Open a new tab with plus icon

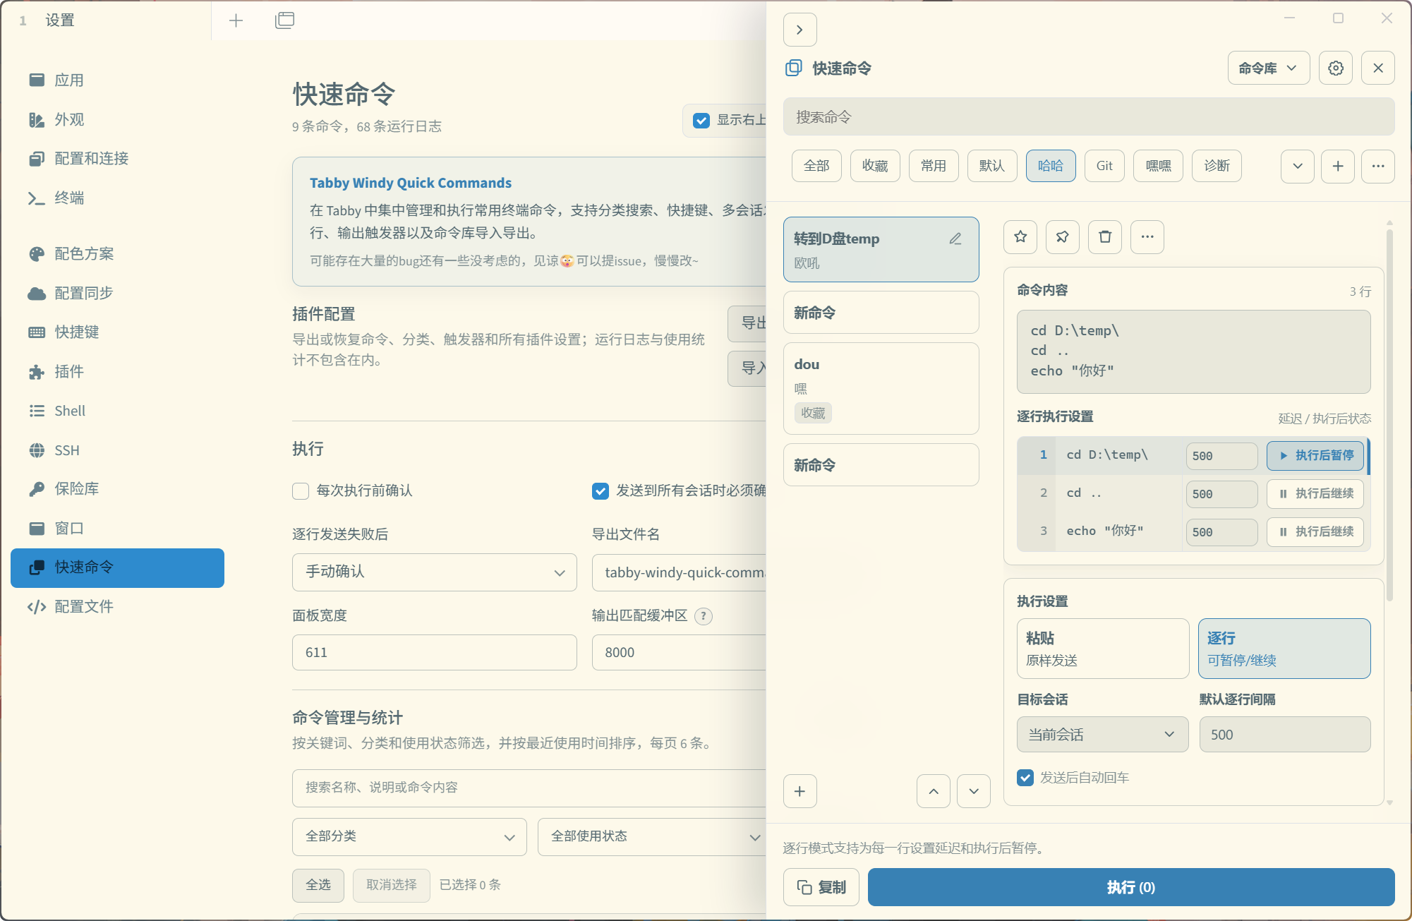click(236, 20)
